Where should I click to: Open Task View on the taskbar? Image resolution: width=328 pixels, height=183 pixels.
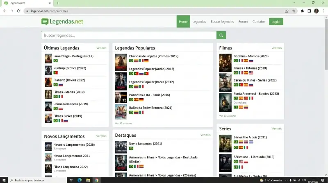click(x=71, y=180)
